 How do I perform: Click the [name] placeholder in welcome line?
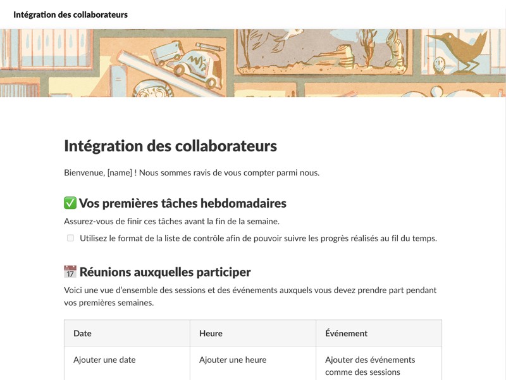click(x=120, y=173)
